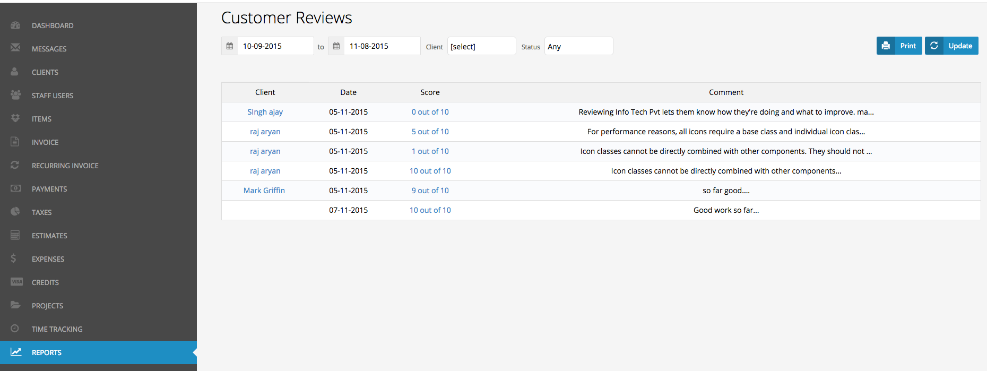Sort by the Score column header

tap(430, 92)
